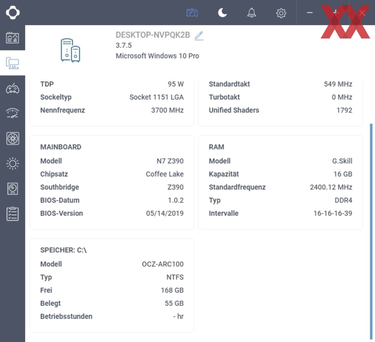
Task: Click the Standardtakt 549 MHz value
Action: (338, 84)
